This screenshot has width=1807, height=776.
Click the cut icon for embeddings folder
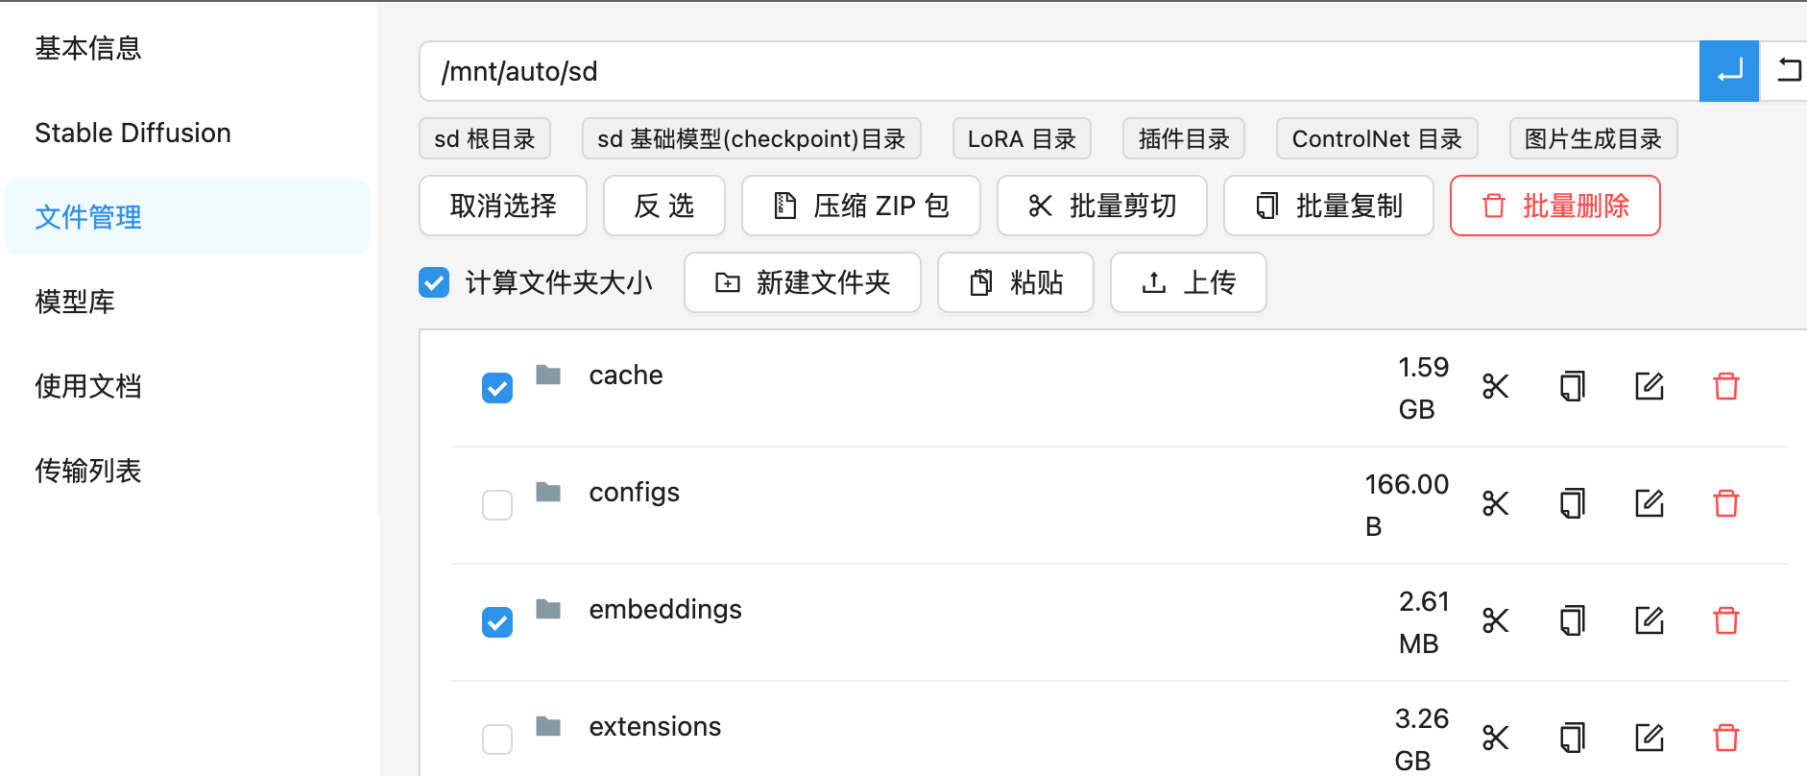(1495, 621)
